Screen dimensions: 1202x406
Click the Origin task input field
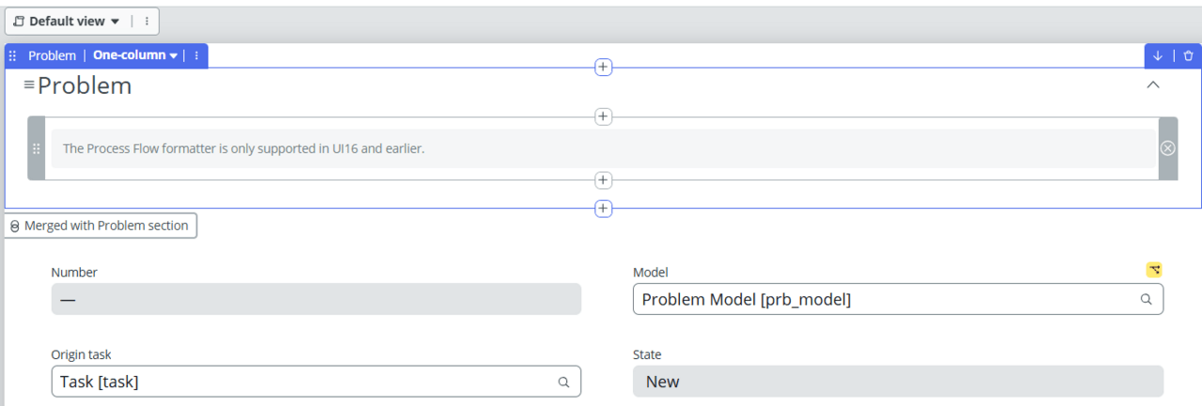pyautogui.click(x=300, y=382)
